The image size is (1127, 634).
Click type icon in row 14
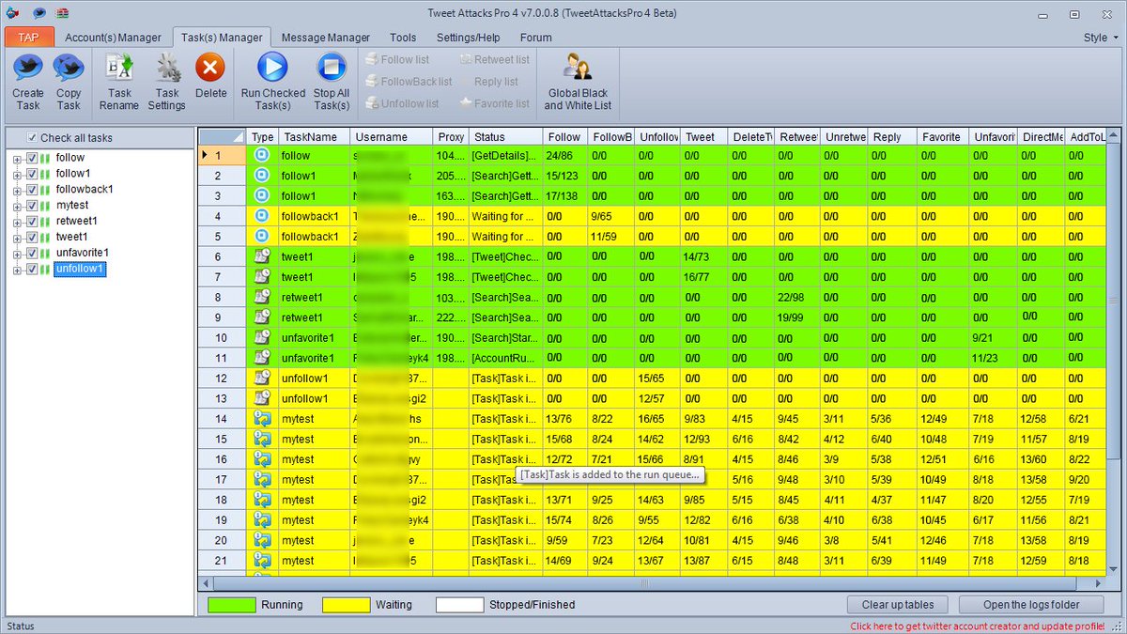point(263,418)
